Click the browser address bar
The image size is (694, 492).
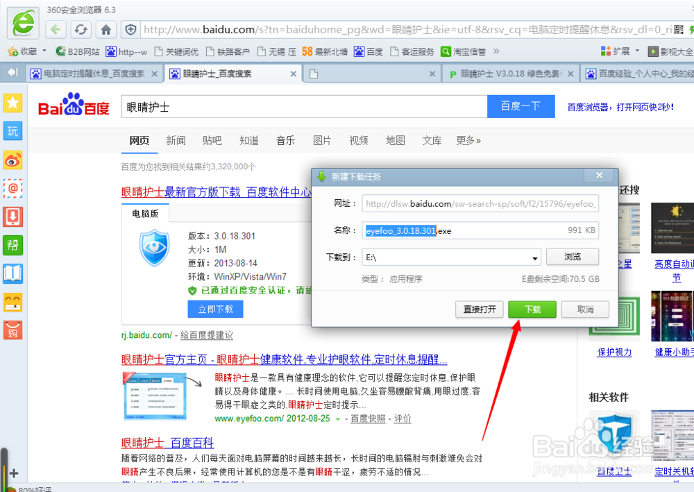pos(407,30)
